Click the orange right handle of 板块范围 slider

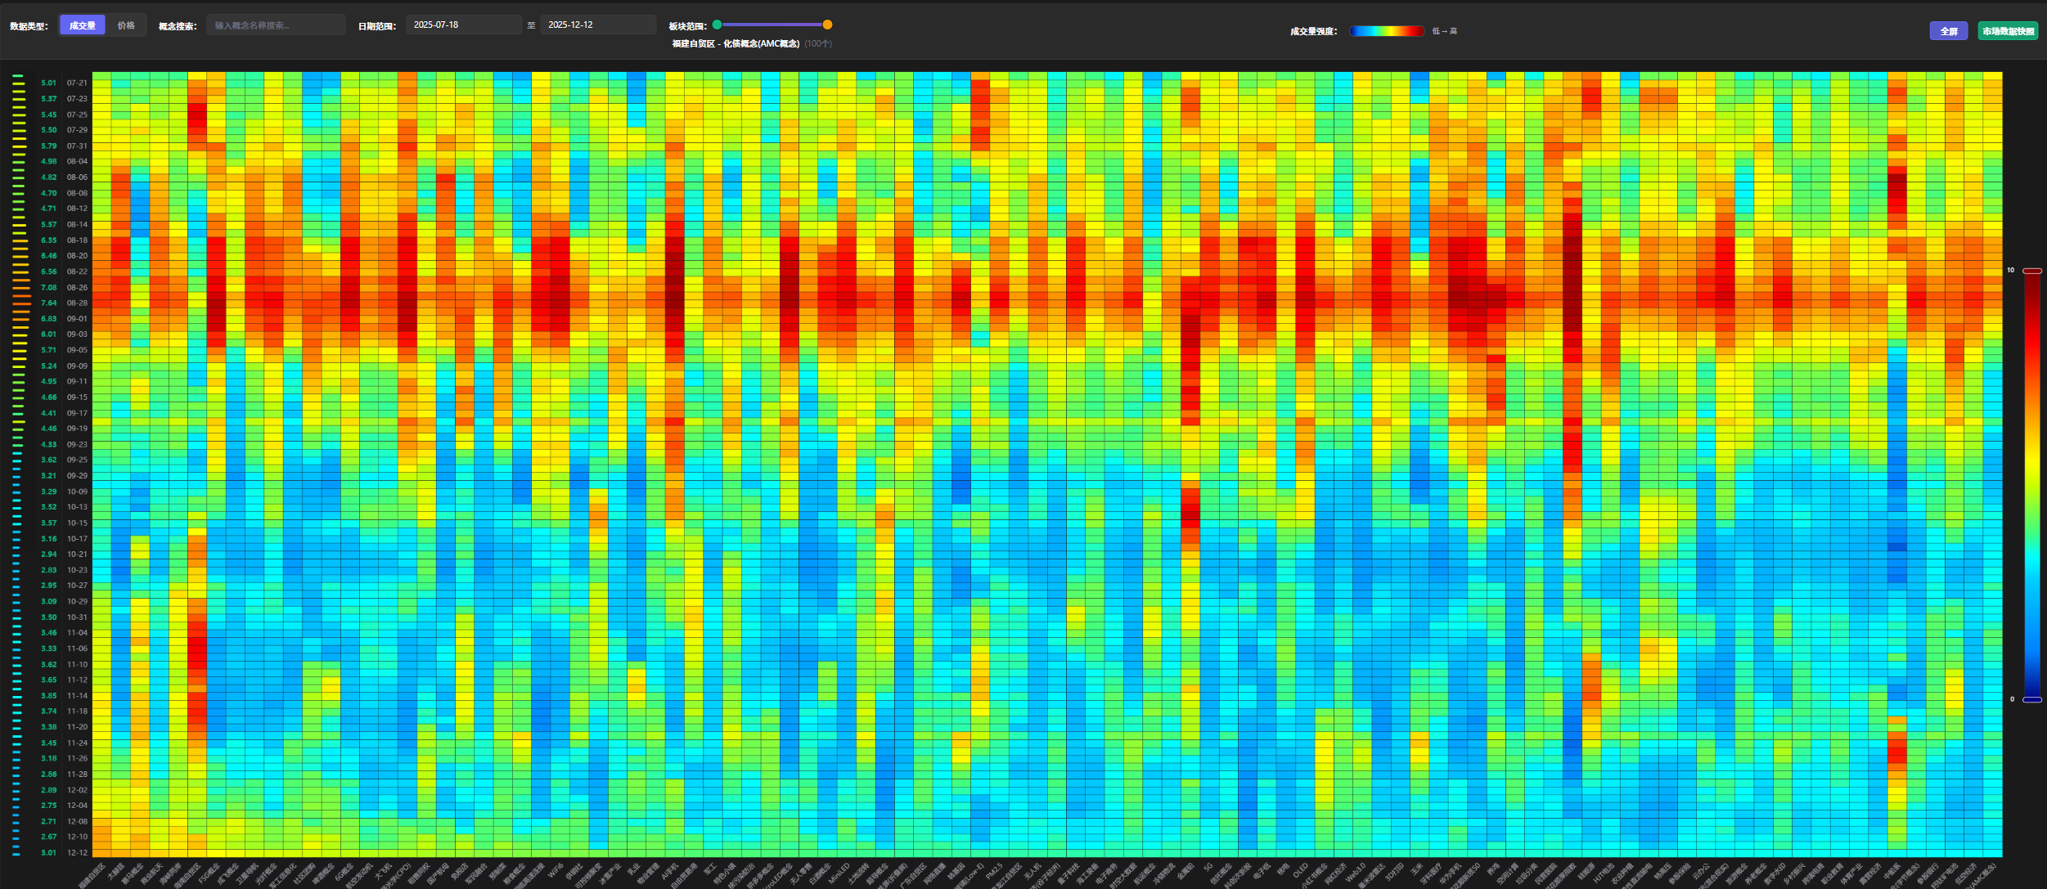coord(827,25)
